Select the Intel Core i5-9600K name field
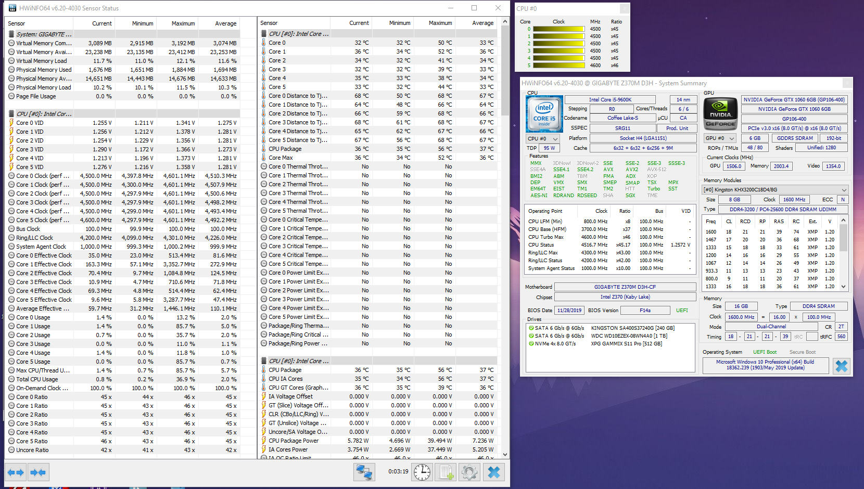864x489 pixels. coord(610,100)
